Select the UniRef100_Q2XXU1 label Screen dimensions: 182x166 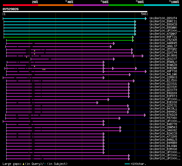(x=163, y=84)
